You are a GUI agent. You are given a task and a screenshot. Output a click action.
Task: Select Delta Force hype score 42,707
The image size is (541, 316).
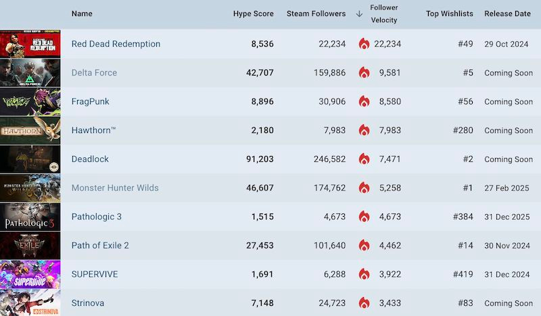pos(260,73)
